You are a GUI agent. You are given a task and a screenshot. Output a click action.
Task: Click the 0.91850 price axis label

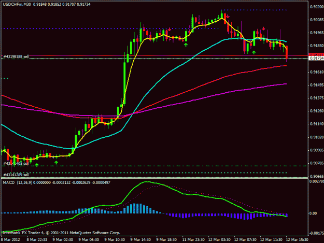(317, 46)
